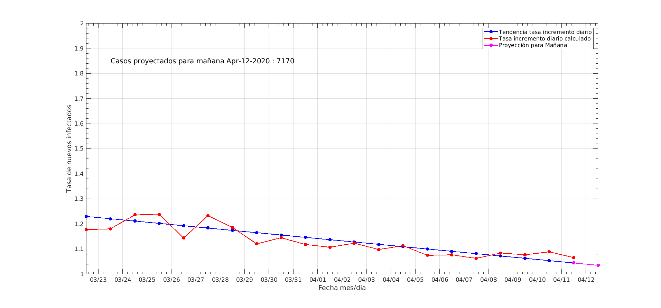
Task: Click the x-axis tick label 03/27
Action: pyautogui.click(x=196, y=280)
